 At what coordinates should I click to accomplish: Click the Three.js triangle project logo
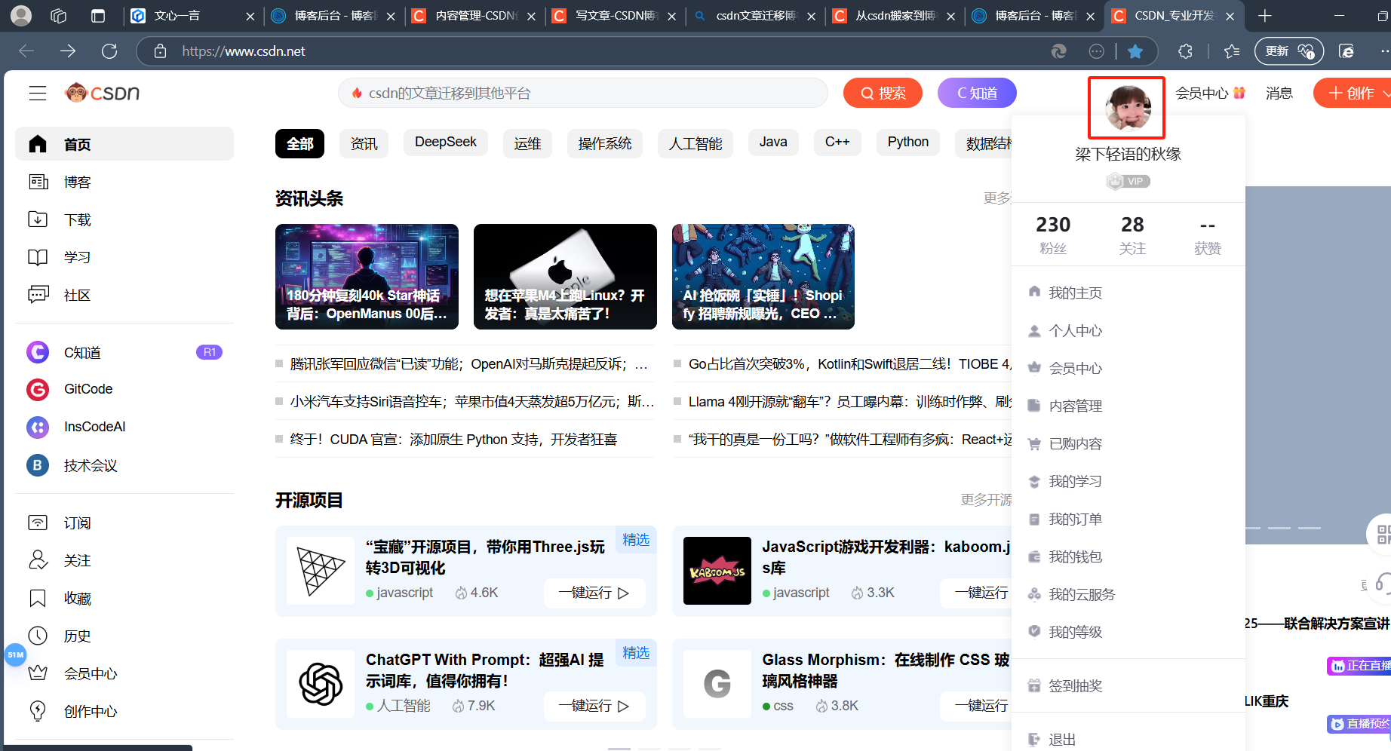click(321, 571)
